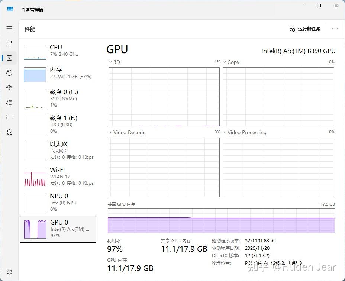Open the three-dots more options menu
The image size is (345, 281).
tap(335, 29)
